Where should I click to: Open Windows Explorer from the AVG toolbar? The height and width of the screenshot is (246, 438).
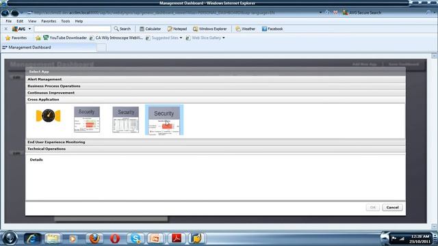[x=210, y=29]
